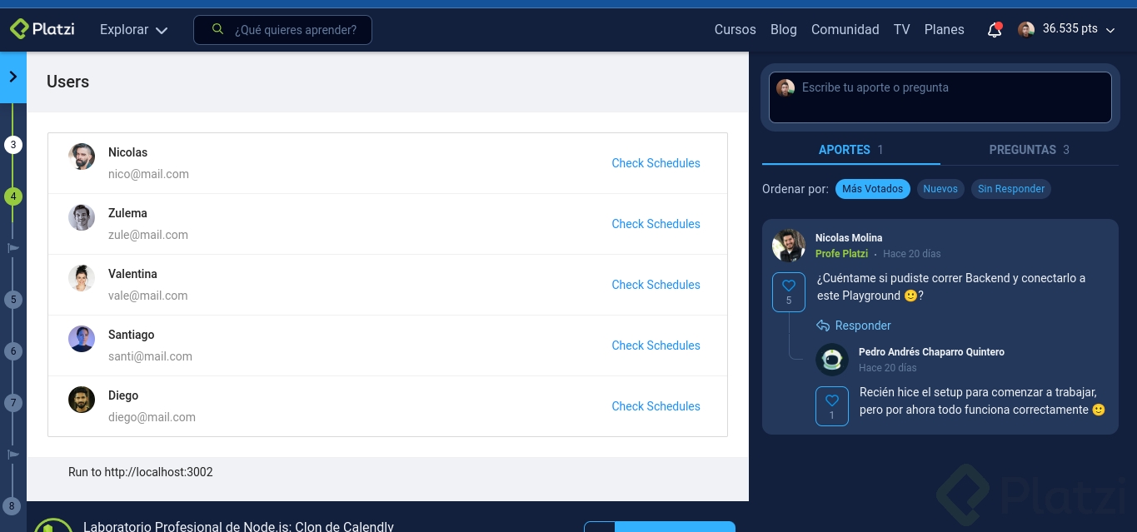Image resolution: width=1137 pixels, height=532 pixels.
Task: Activate the Sin Responder filter
Action: pos(1011,189)
